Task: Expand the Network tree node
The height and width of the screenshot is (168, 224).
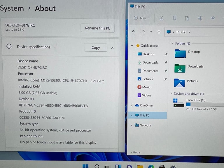Action: click(131, 125)
